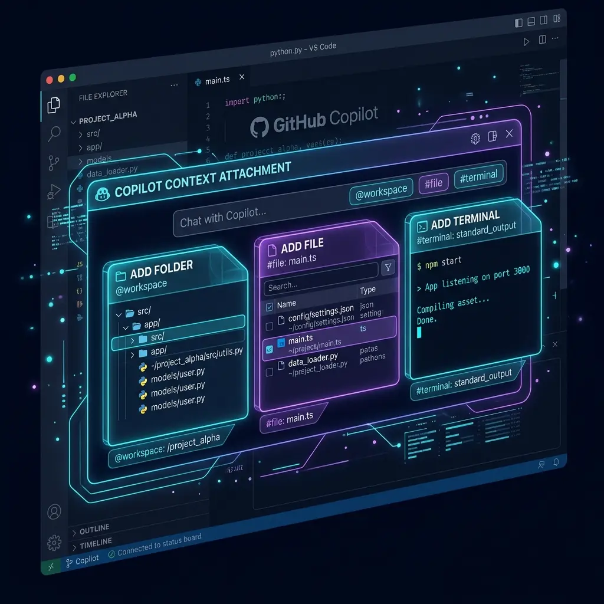Open the Explorer view in activity bar
Screen dimensions: 604x604
pyautogui.click(x=54, y=105)
